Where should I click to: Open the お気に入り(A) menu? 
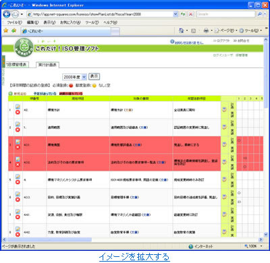(x=70, y=22)
